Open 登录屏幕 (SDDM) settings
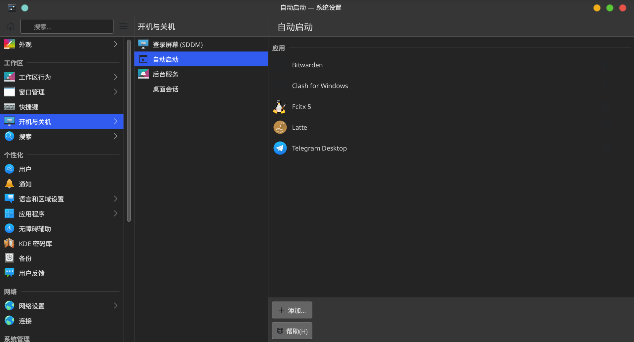The height and width of the screenshot is (342, 634). tap(178, 45)
